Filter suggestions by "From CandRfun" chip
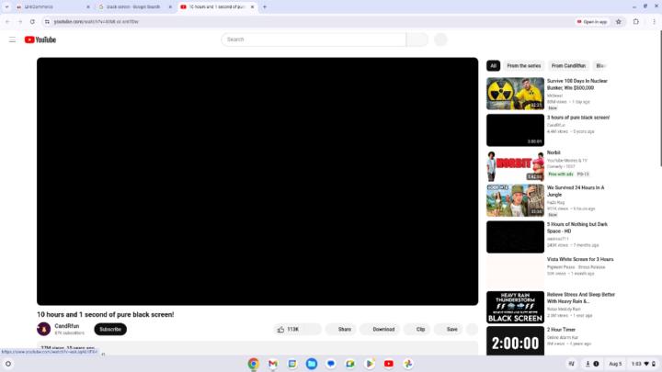 pos(568,66)
